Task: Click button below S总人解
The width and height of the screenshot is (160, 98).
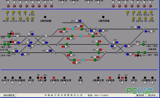Action: pyautogui.click(x=122, y=83)
